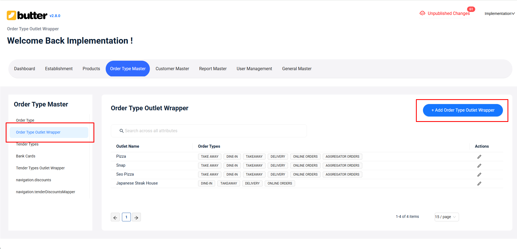
Task: Open Tender Types in sidebar
Action: tap(27, 144)
